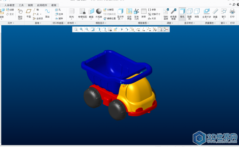Click the 创建 component button
This screenshot has height=147, width=239.
coord(10,10)
